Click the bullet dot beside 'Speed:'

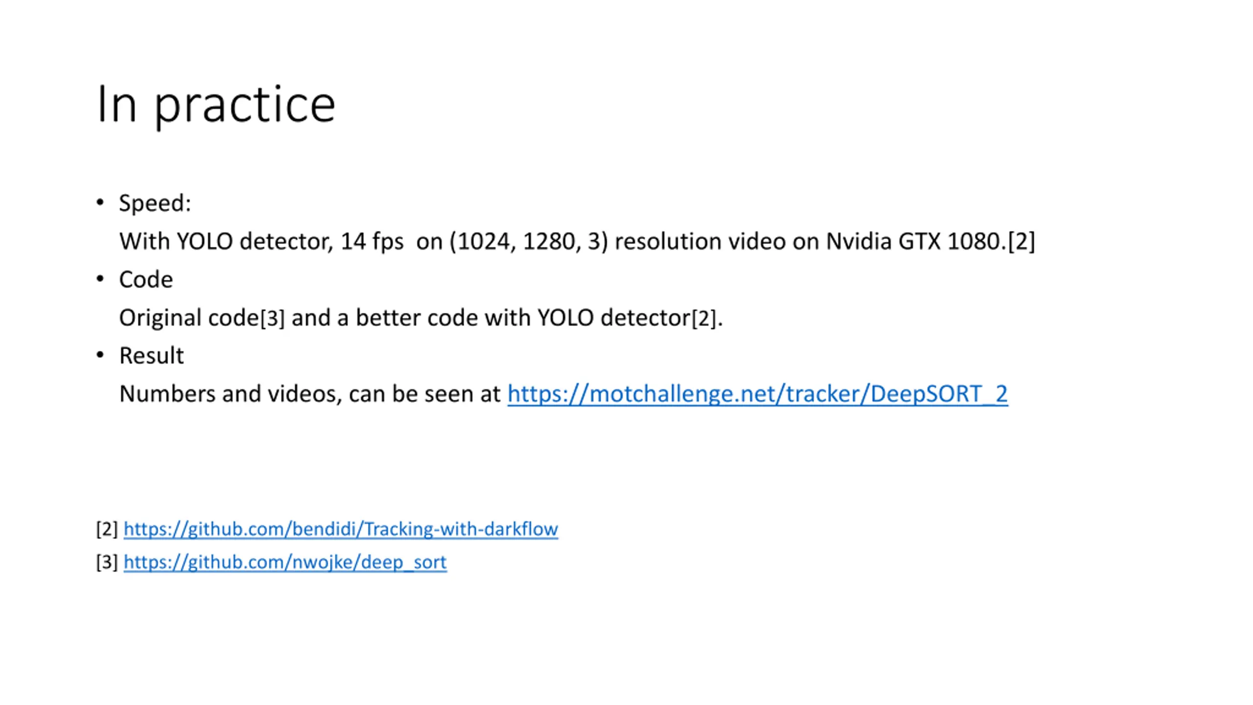(100, 202)
